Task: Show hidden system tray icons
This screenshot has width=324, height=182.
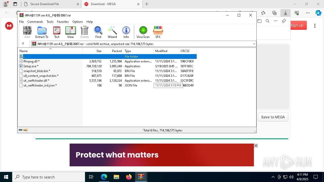Action: (273, 177)
